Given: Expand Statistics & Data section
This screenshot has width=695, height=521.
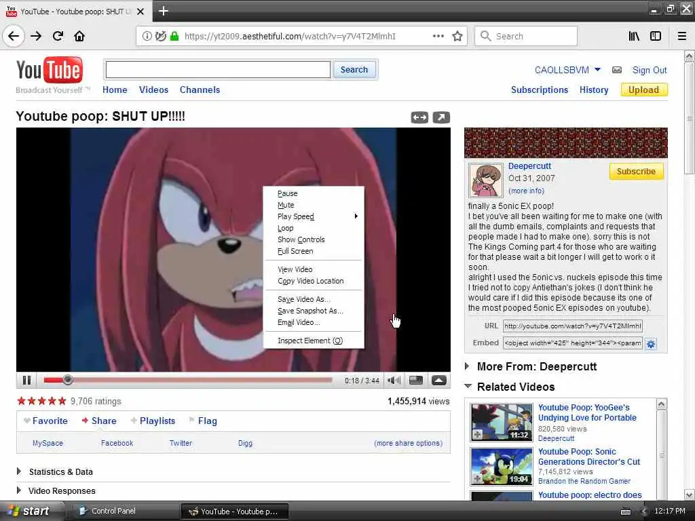Looking at the screenshot, I should coord(18,471).
